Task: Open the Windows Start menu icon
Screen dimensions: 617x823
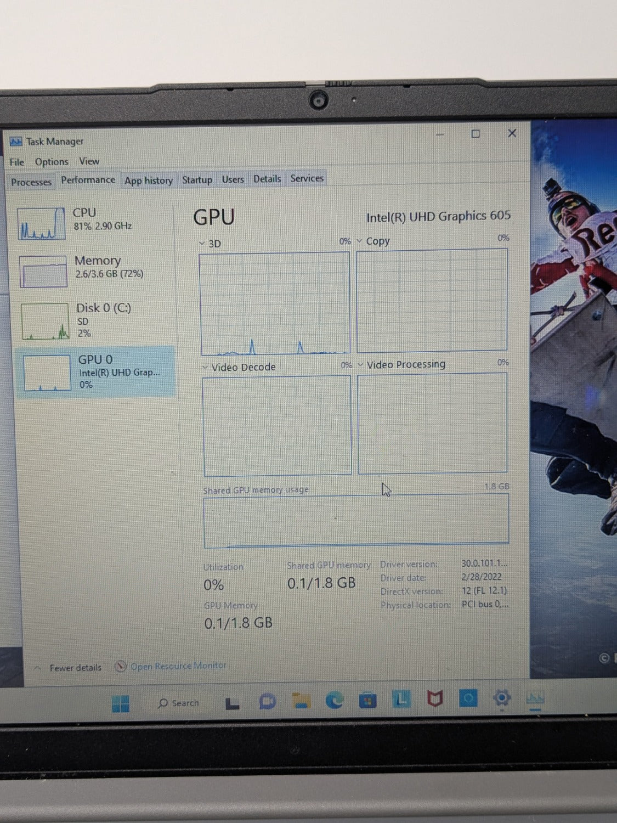Action: 120,703
